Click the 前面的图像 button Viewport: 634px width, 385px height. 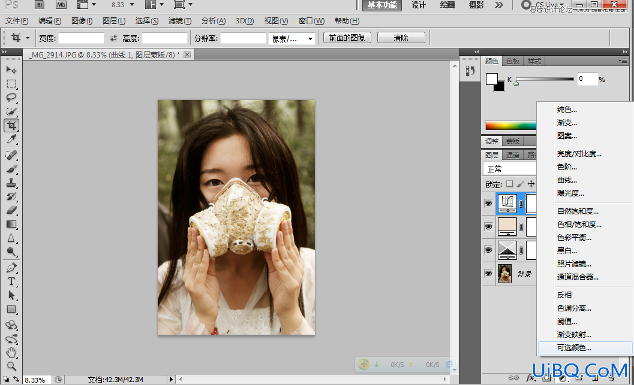pos(347,38)
